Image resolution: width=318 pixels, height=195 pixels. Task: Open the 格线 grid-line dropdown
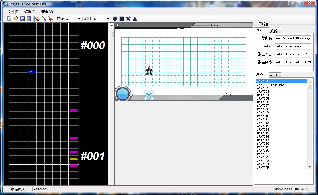pos(79,19)
